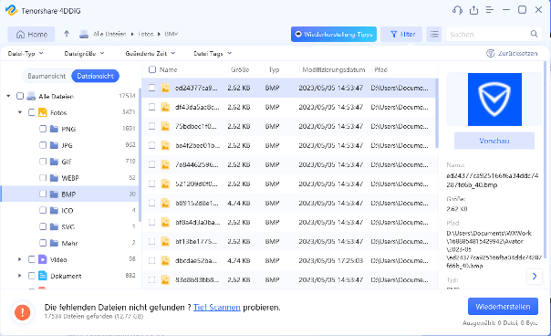The width and height of the screenshot is (551, 336).
Task: Click the magnifier search icon
Action: pos(534,34)
